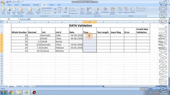
Task: Select the Text Length header cell
Action: point(103,31)
